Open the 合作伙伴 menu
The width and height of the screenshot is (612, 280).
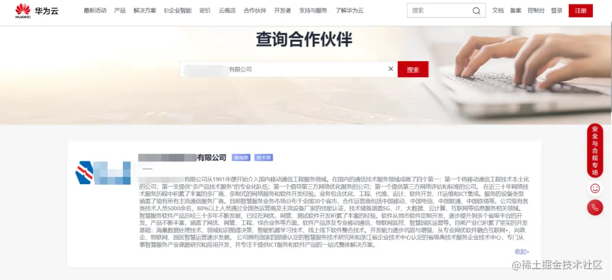255,11
